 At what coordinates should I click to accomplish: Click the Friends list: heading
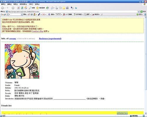click(6, 106)
